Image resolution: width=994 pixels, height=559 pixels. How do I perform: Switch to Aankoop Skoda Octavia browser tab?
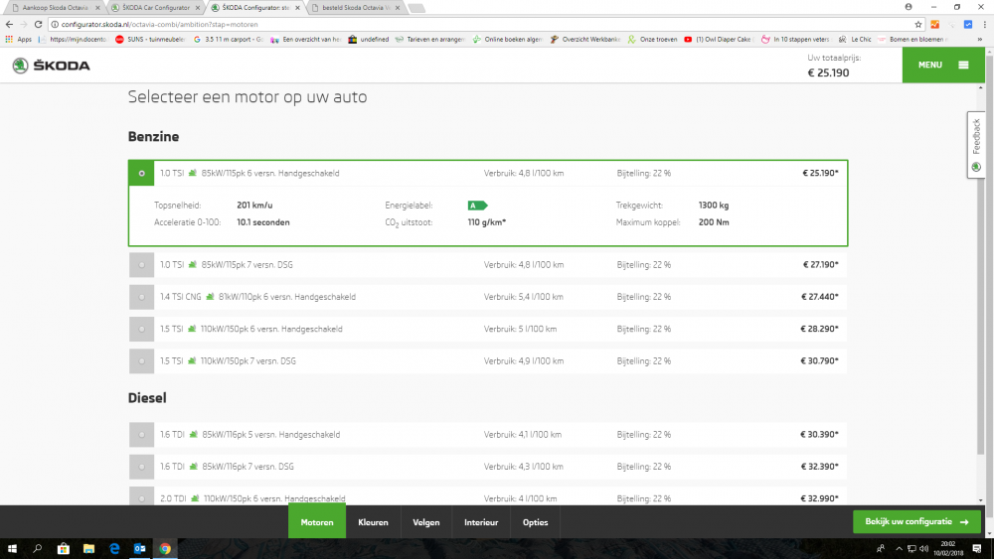coord(54,8)
